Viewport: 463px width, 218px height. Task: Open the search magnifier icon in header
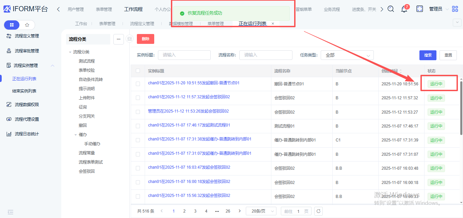click(391, 9)
